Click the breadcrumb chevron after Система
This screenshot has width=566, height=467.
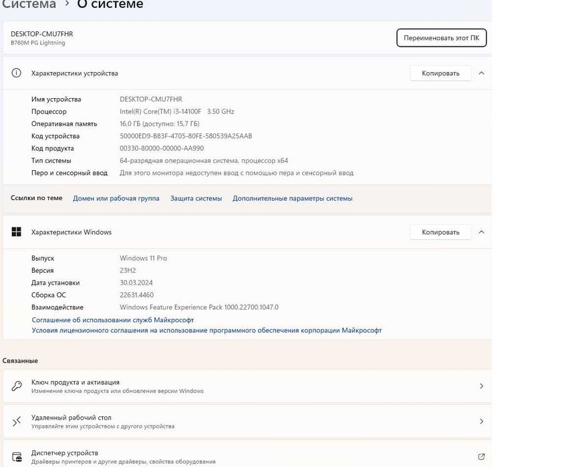(67, 3)
